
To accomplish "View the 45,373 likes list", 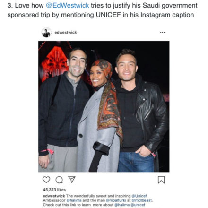I will pos(54,190).
